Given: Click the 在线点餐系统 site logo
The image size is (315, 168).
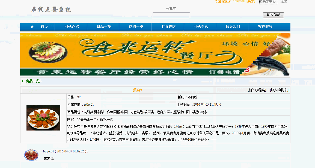Looking at the screenshot, I should pyautogui.click(x=51, y=10).
